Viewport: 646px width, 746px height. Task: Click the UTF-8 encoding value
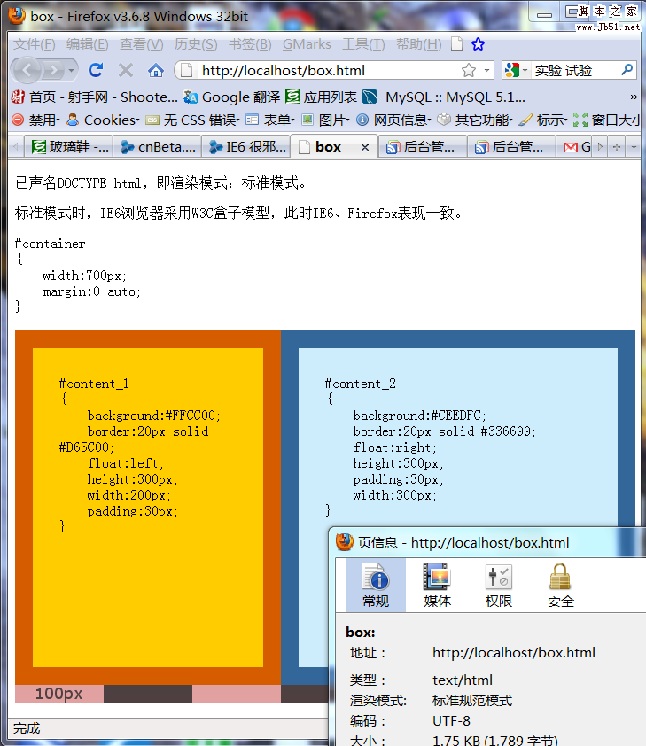click(451, 721)
